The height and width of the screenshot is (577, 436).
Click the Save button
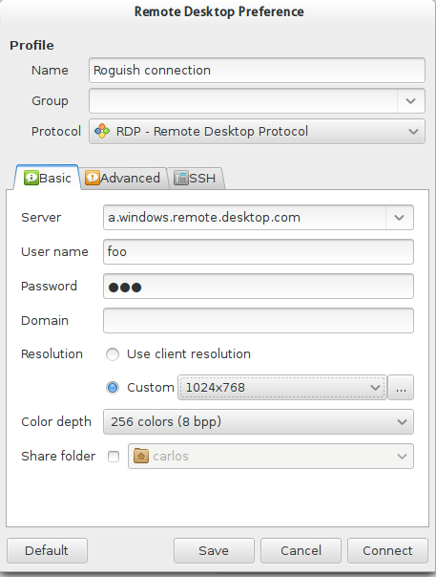pyautogui.click(x=214, y=551)
